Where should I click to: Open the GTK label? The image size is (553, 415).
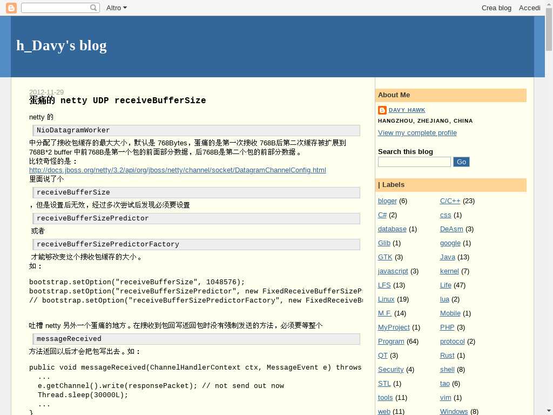[385, 257]
